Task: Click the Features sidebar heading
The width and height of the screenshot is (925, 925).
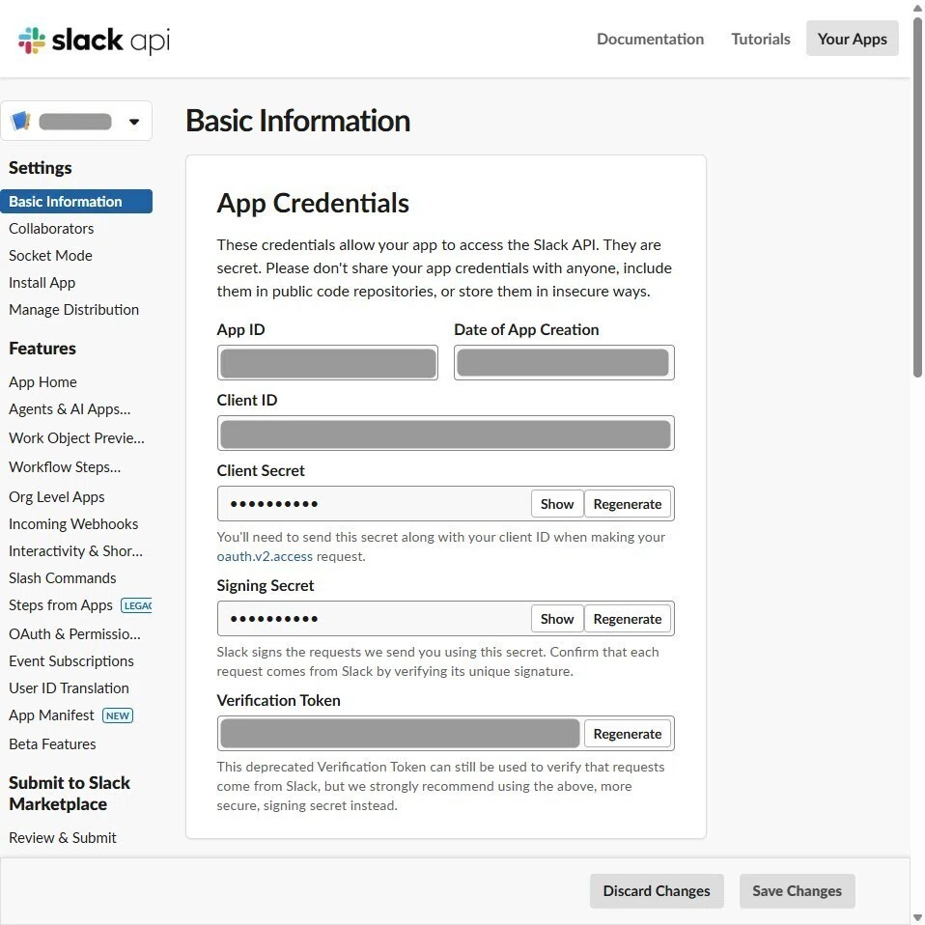Action: pyautogui.click(x=42, y=349)
